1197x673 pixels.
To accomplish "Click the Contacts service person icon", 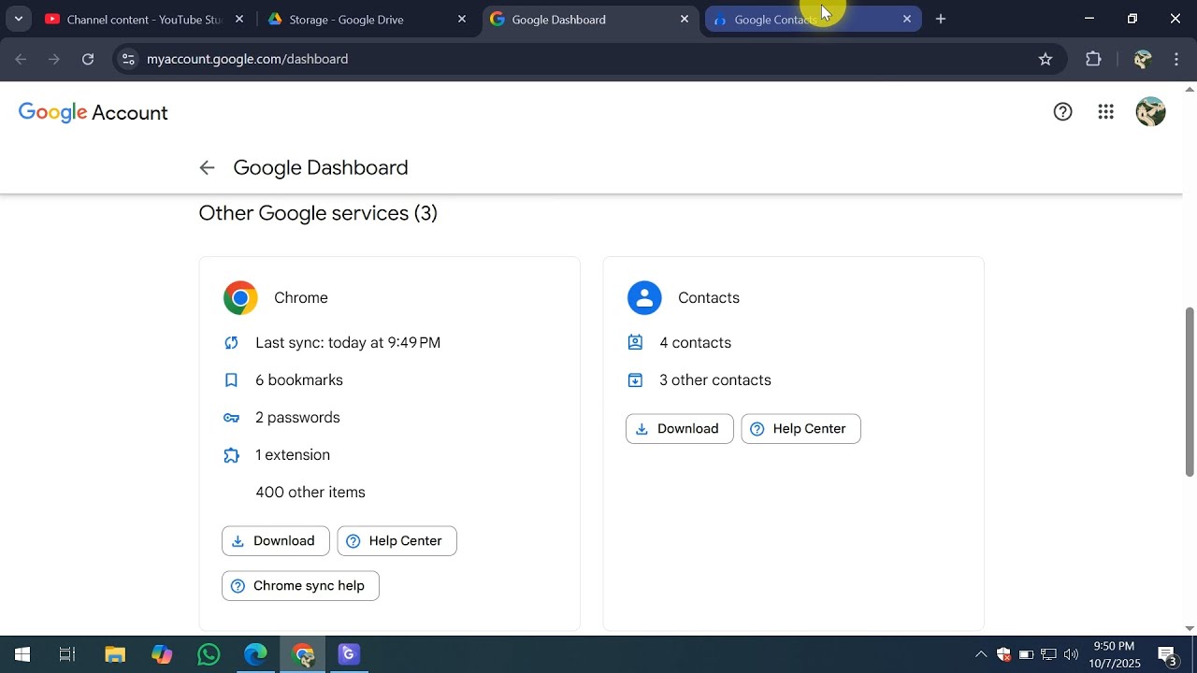I will point(644,298).
